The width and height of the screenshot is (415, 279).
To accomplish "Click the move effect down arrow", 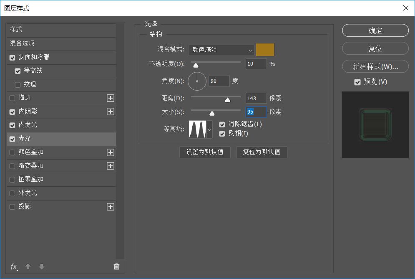I will 42,266.
